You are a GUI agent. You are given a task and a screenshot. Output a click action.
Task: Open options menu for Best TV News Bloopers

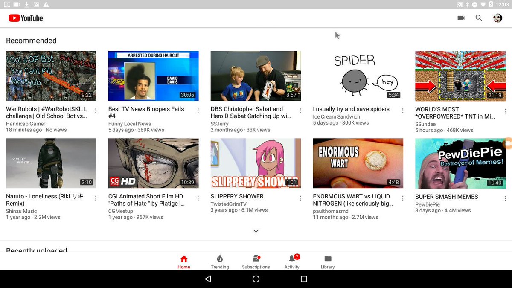click(x=198, y=111)
